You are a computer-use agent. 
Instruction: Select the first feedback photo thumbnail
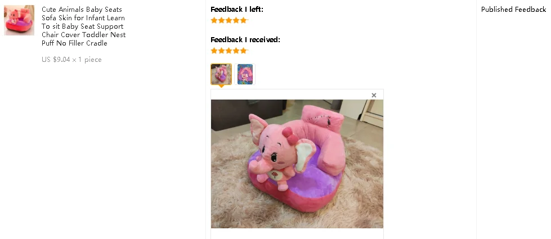pyautogui.click(x=221, y=74)
